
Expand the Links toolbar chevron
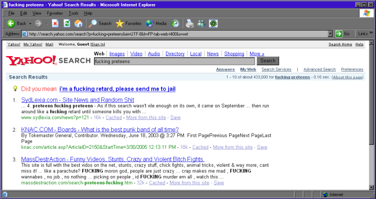[371, 33]
